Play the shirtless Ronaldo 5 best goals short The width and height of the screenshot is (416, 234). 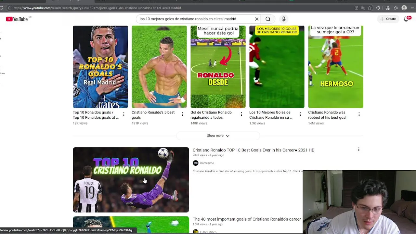click(159, 67)
